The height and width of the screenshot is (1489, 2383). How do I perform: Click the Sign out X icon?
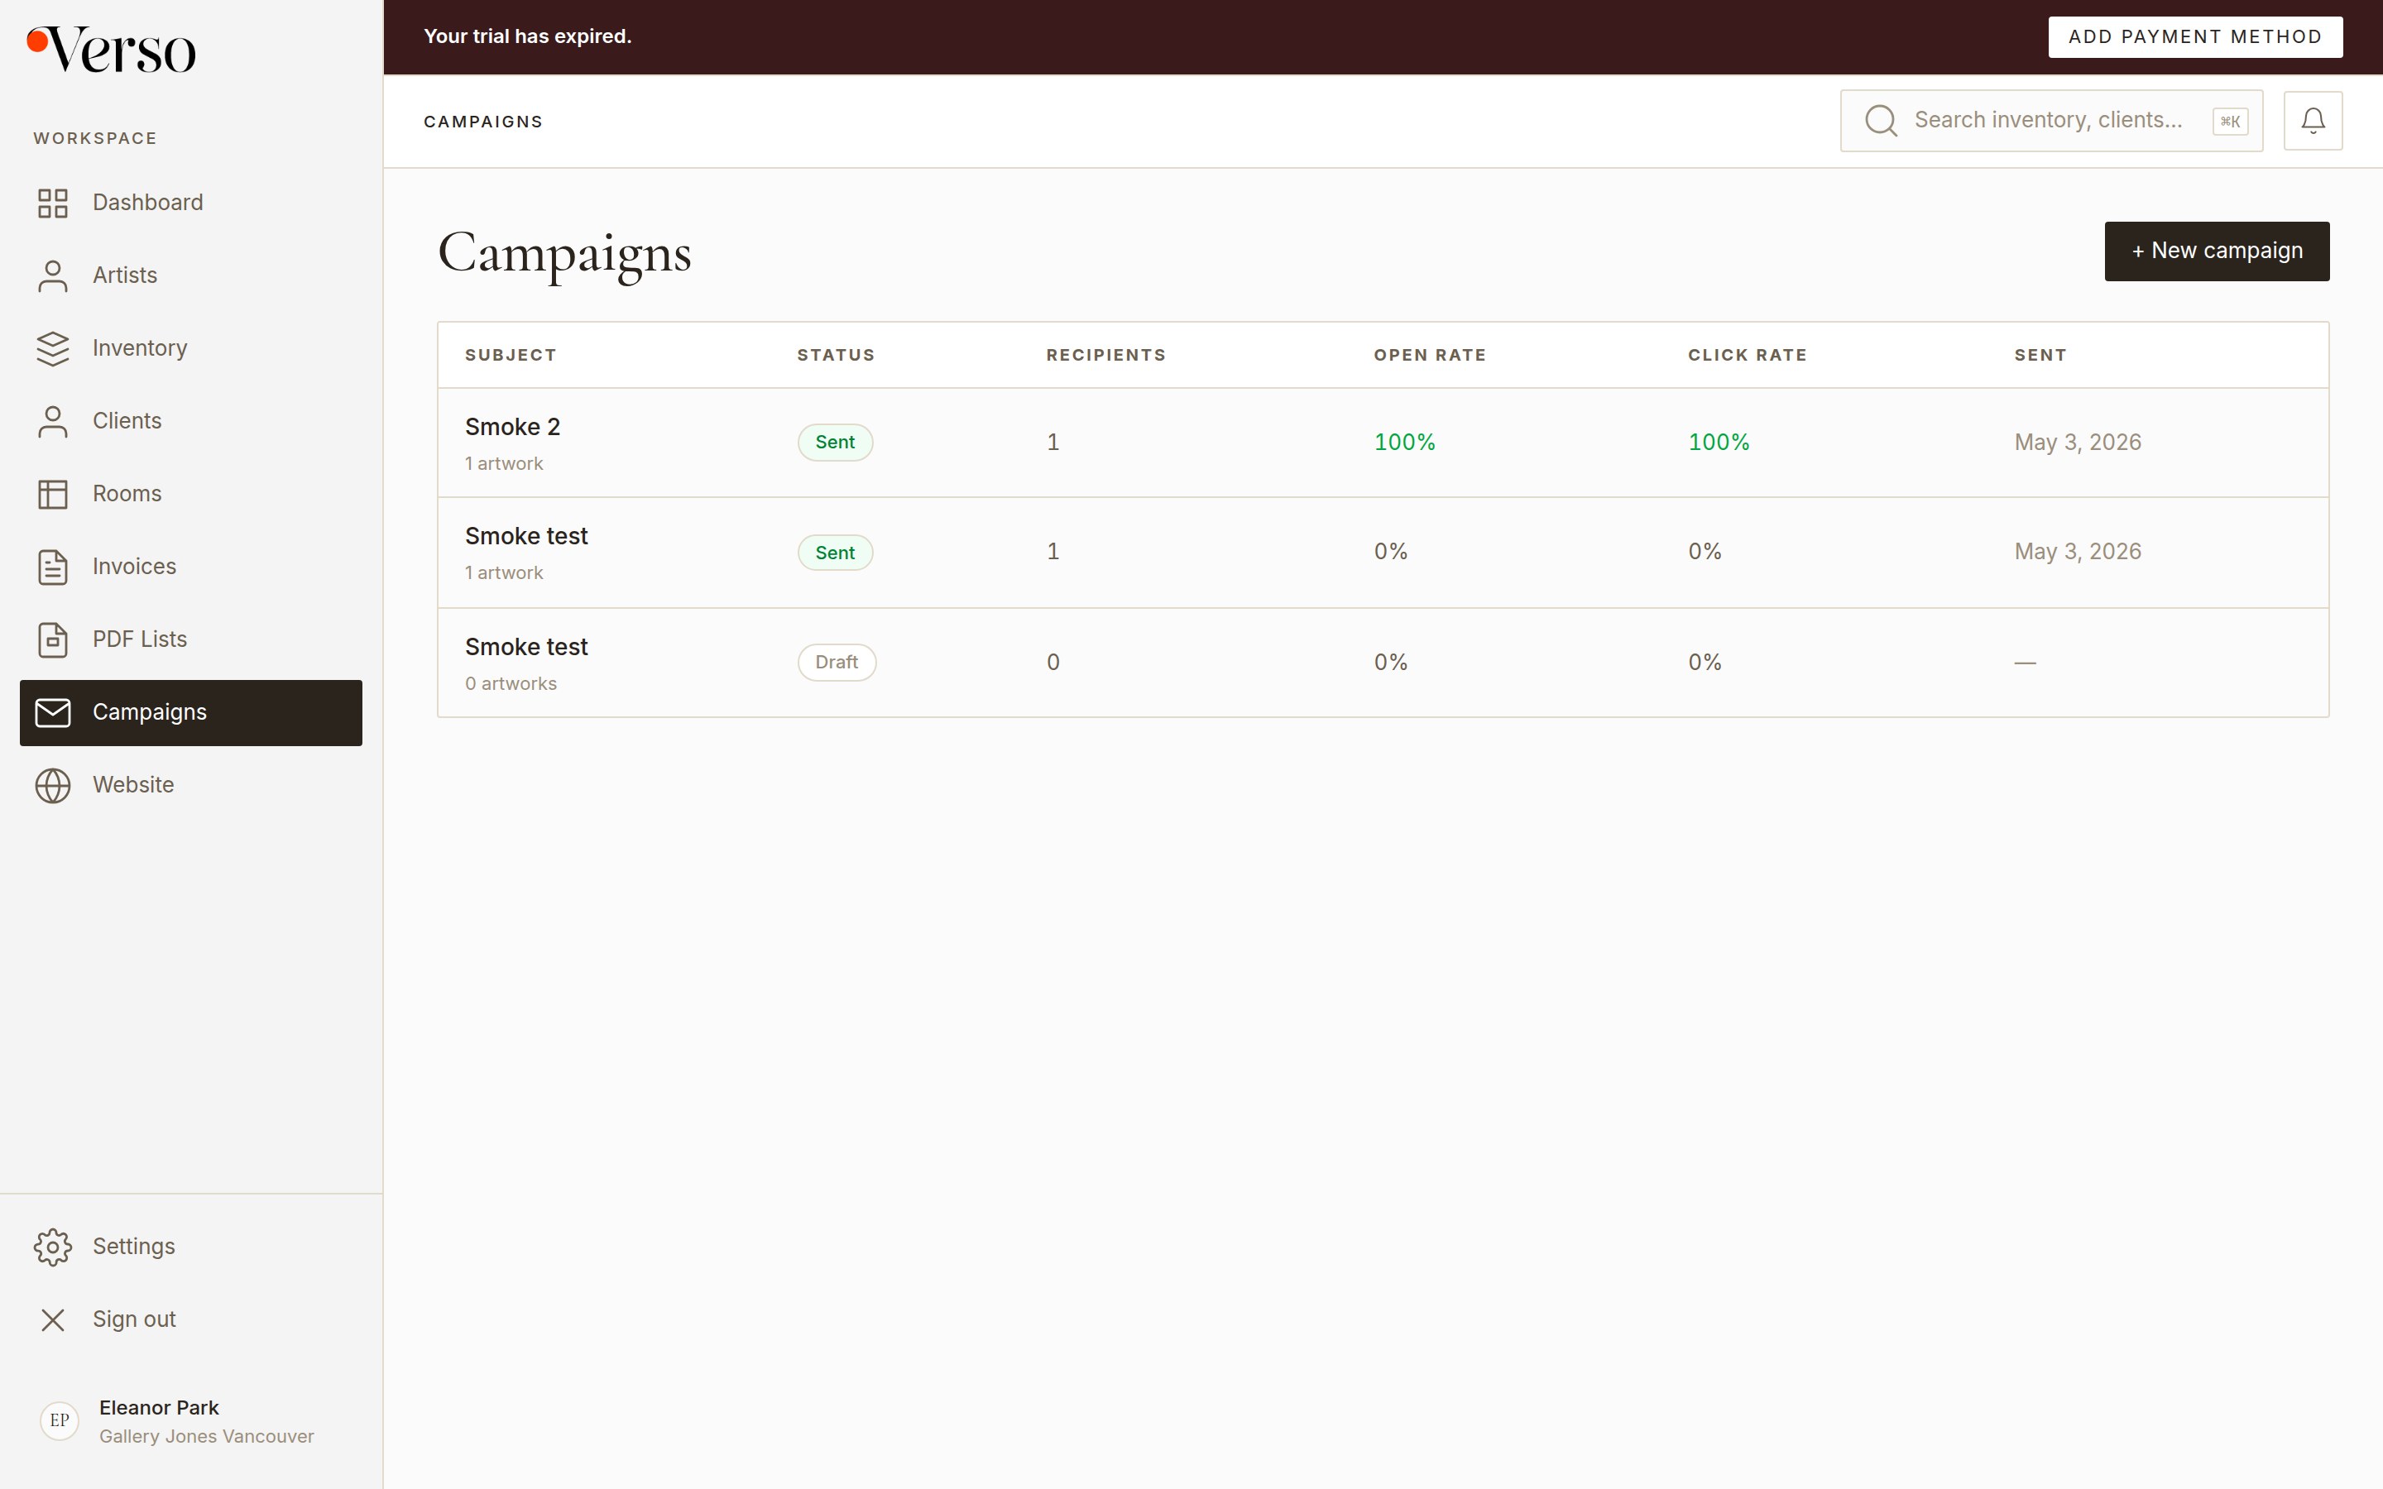pyautogui.click(x=52, y=1319)
